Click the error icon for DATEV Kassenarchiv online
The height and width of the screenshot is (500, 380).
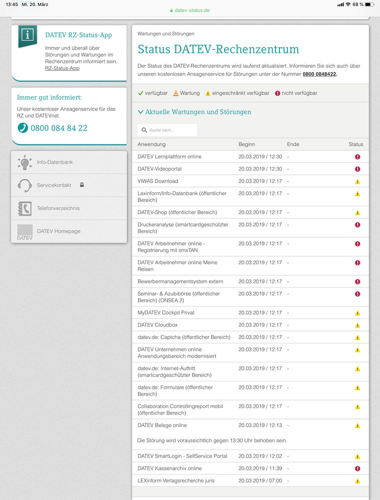(357, 468)
